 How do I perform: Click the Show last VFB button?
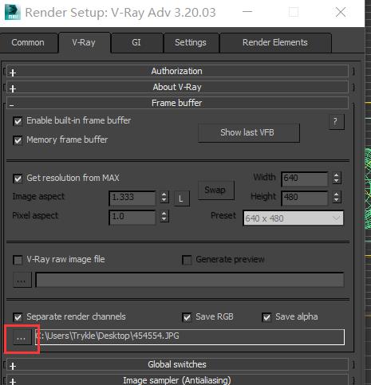click(x=249, y=132)
